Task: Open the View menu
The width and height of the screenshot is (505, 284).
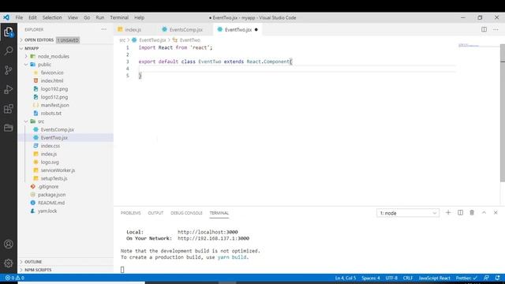Action: pos(73,17)
